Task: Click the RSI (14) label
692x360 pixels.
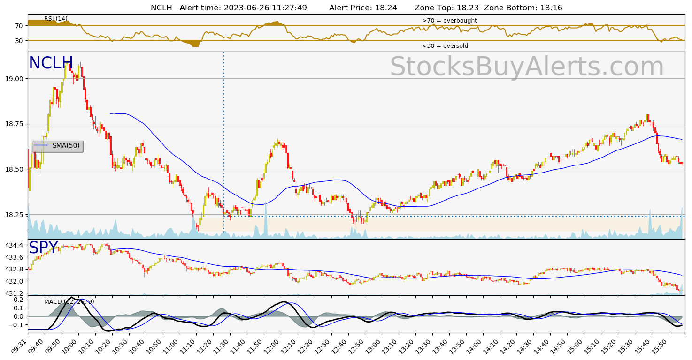Action: point(56,19)
